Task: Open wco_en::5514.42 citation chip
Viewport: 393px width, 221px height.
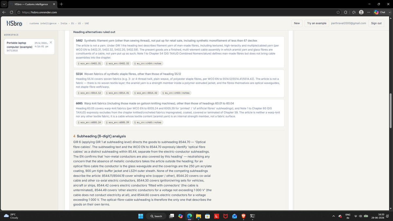Action: [x=146, y=93]
